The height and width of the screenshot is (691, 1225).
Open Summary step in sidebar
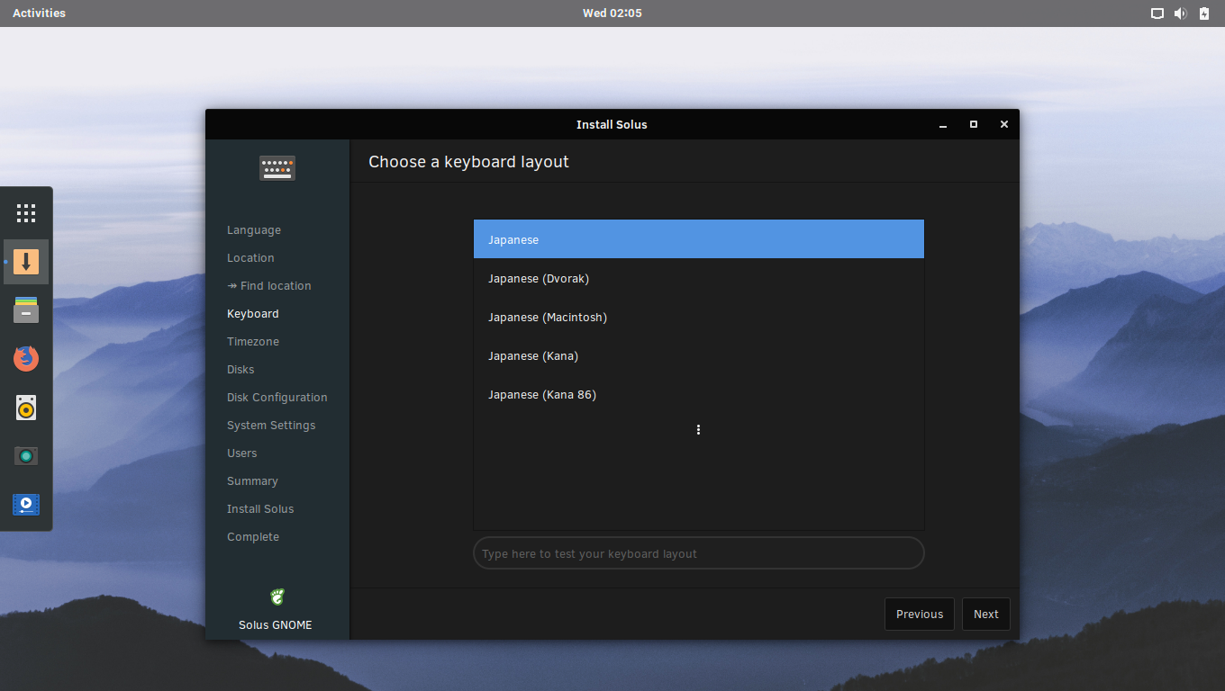point(252,481)
